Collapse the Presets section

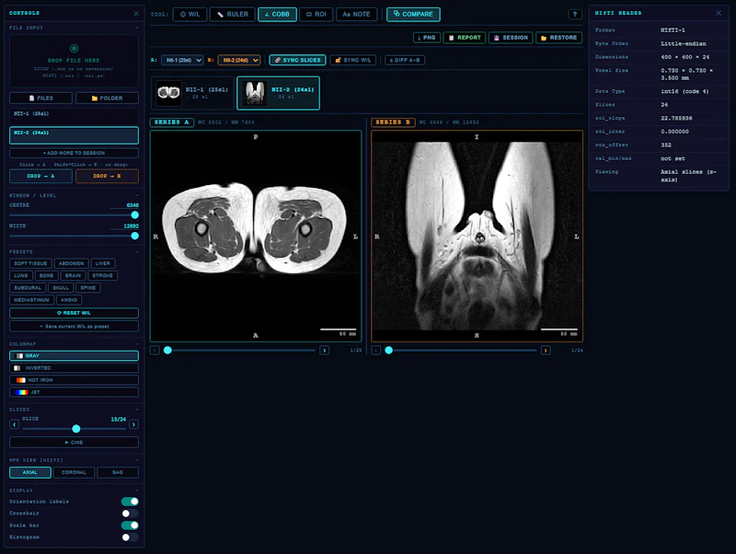pyautogui.click(x=137, y=251)
